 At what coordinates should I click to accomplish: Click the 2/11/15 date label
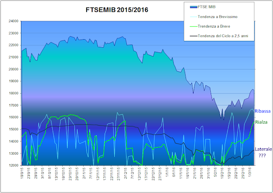click(84, 174)
